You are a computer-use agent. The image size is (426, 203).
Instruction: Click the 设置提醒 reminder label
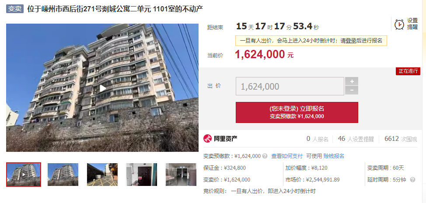[412, 24]
